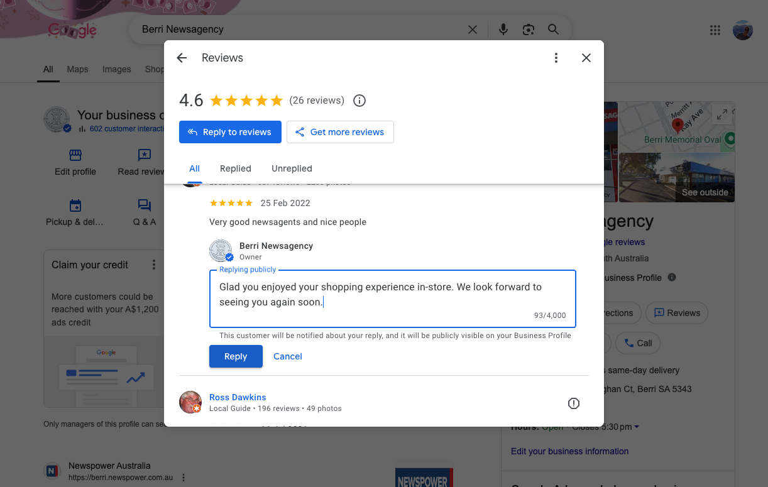Flag Ross Dawkins review with the report icon

[x=574, y=403]
